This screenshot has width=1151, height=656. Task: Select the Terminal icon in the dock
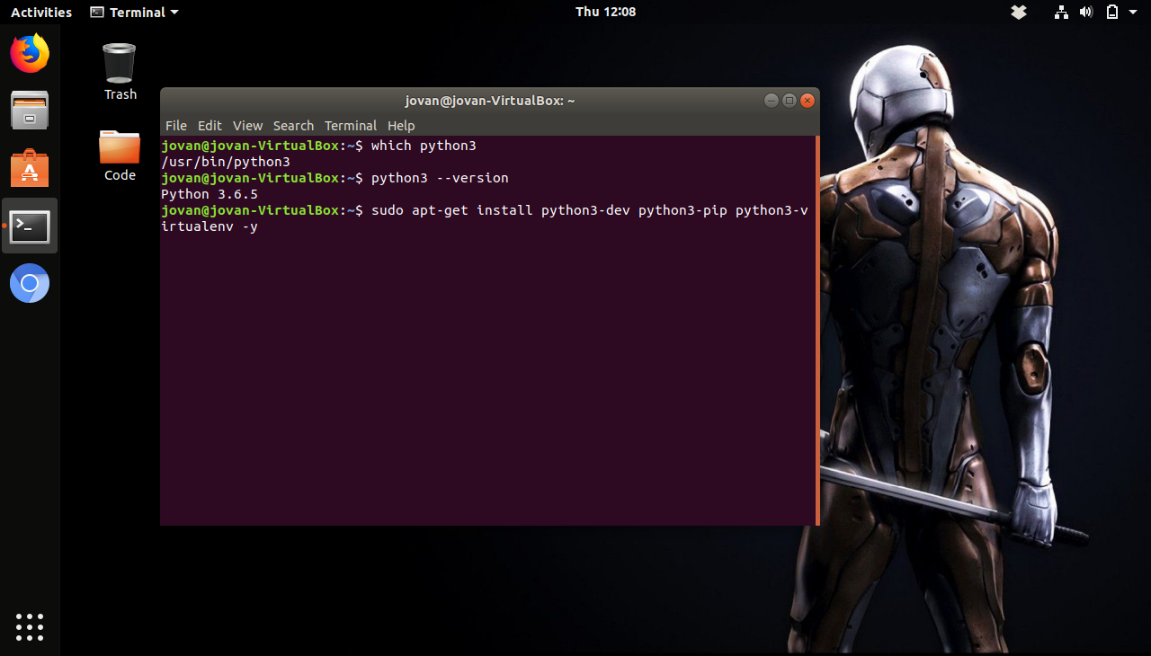30,226
